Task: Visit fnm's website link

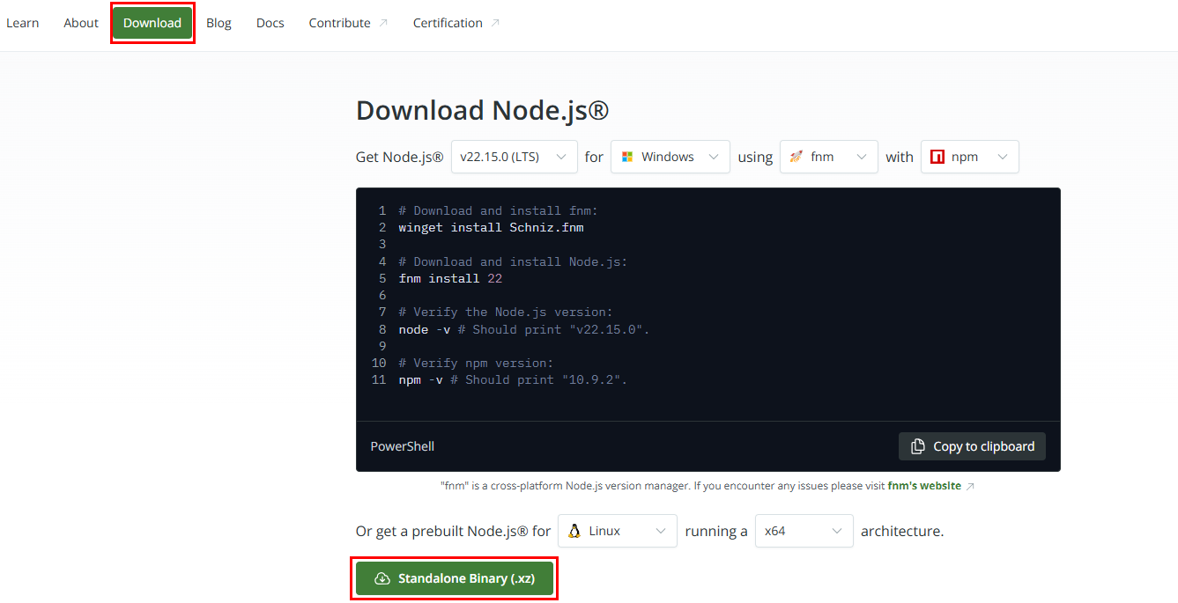Action: (924, 485)
